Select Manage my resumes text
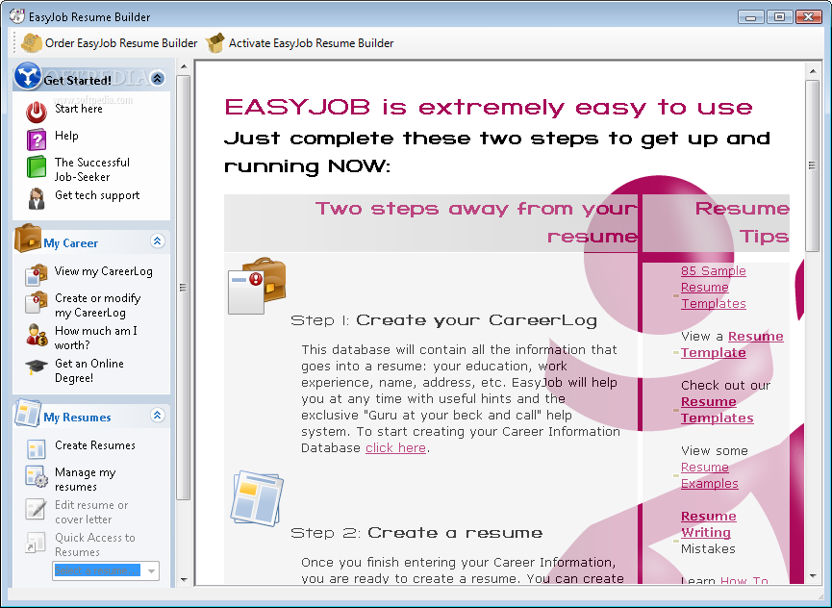832x608 pixels. tap(85, 480)
